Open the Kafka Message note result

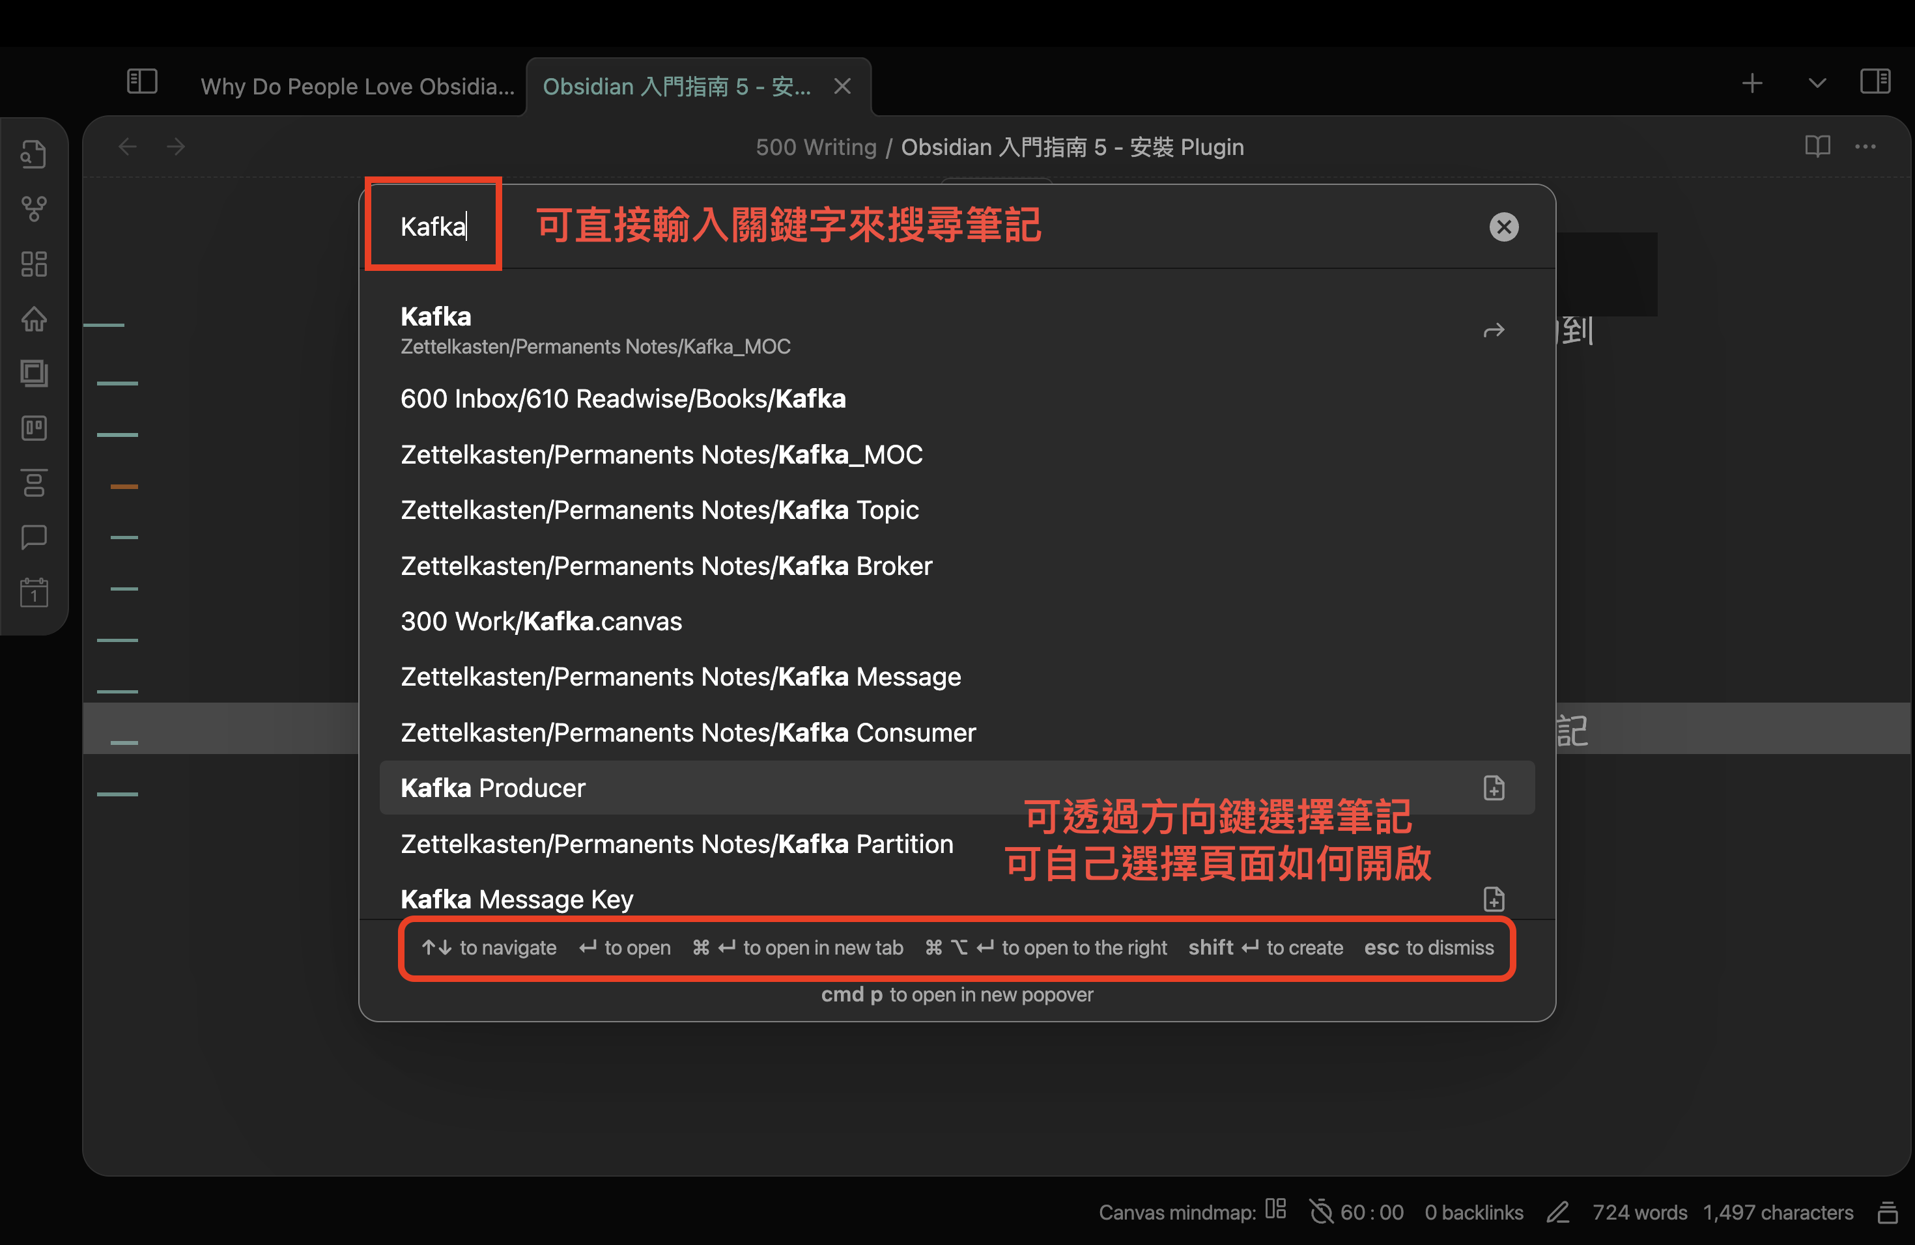pos(957,677)
